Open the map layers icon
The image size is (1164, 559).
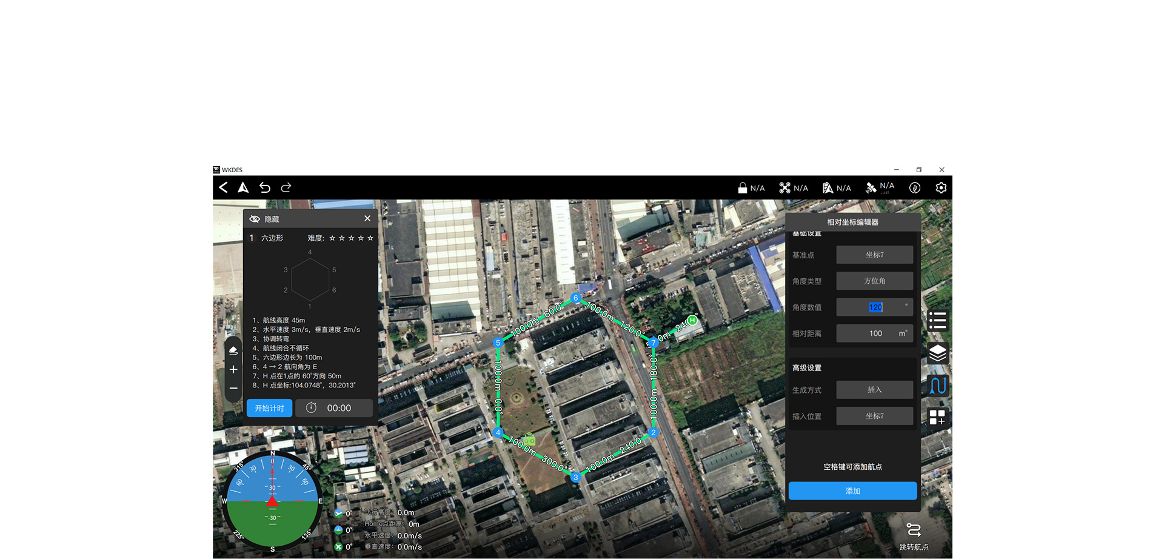pyautogui.click(x=937, y=353)
